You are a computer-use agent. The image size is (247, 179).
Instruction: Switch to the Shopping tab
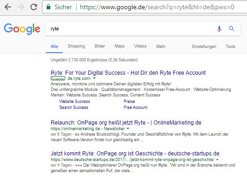point(76,46)
